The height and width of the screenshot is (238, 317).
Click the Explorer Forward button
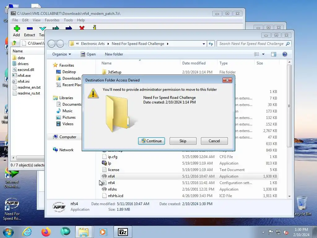[x=60, y=44]
